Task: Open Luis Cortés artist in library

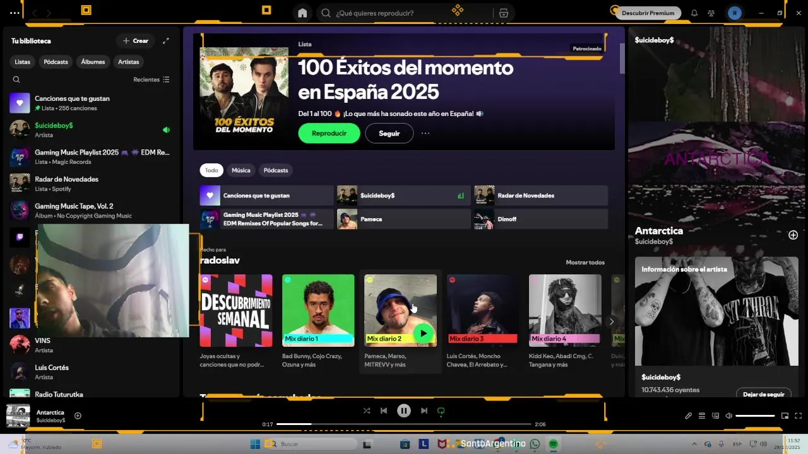Action: tap(92, 372)
